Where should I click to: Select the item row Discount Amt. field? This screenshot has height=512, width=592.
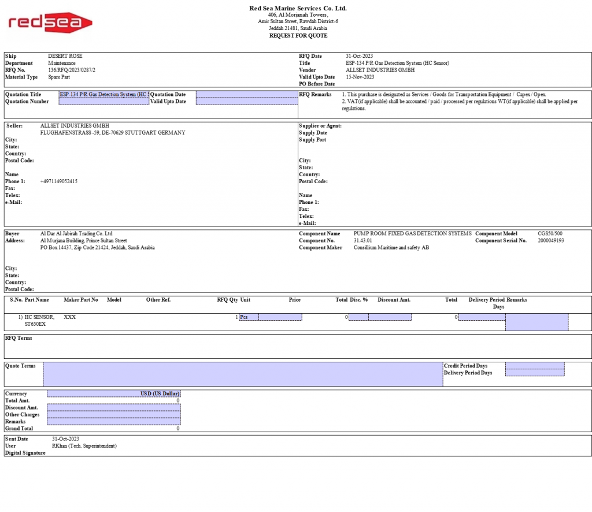coord(390,317)
